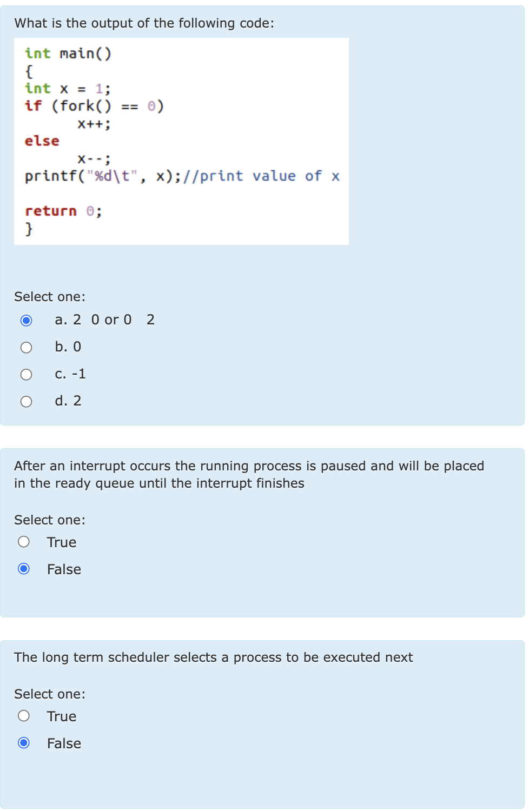Click the printf line inside the code image

tap(181, 176)
